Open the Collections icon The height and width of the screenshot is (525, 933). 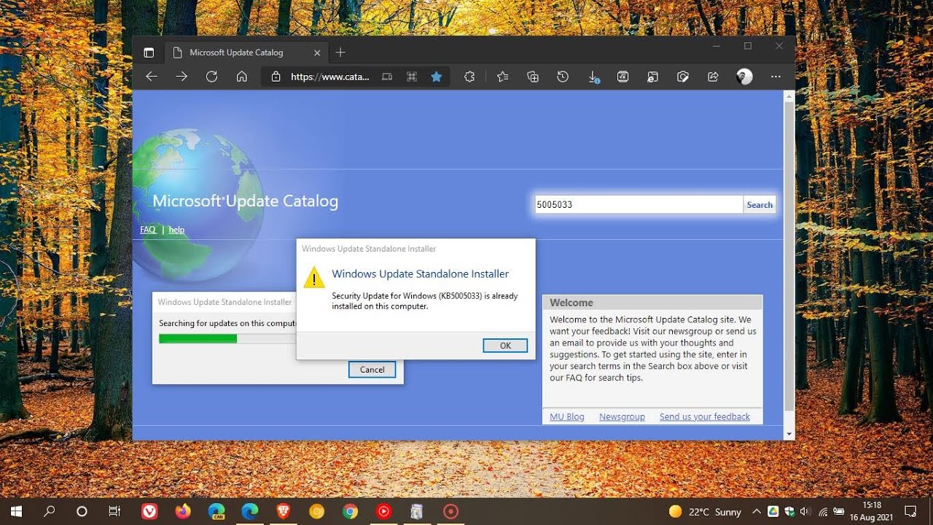533,77
